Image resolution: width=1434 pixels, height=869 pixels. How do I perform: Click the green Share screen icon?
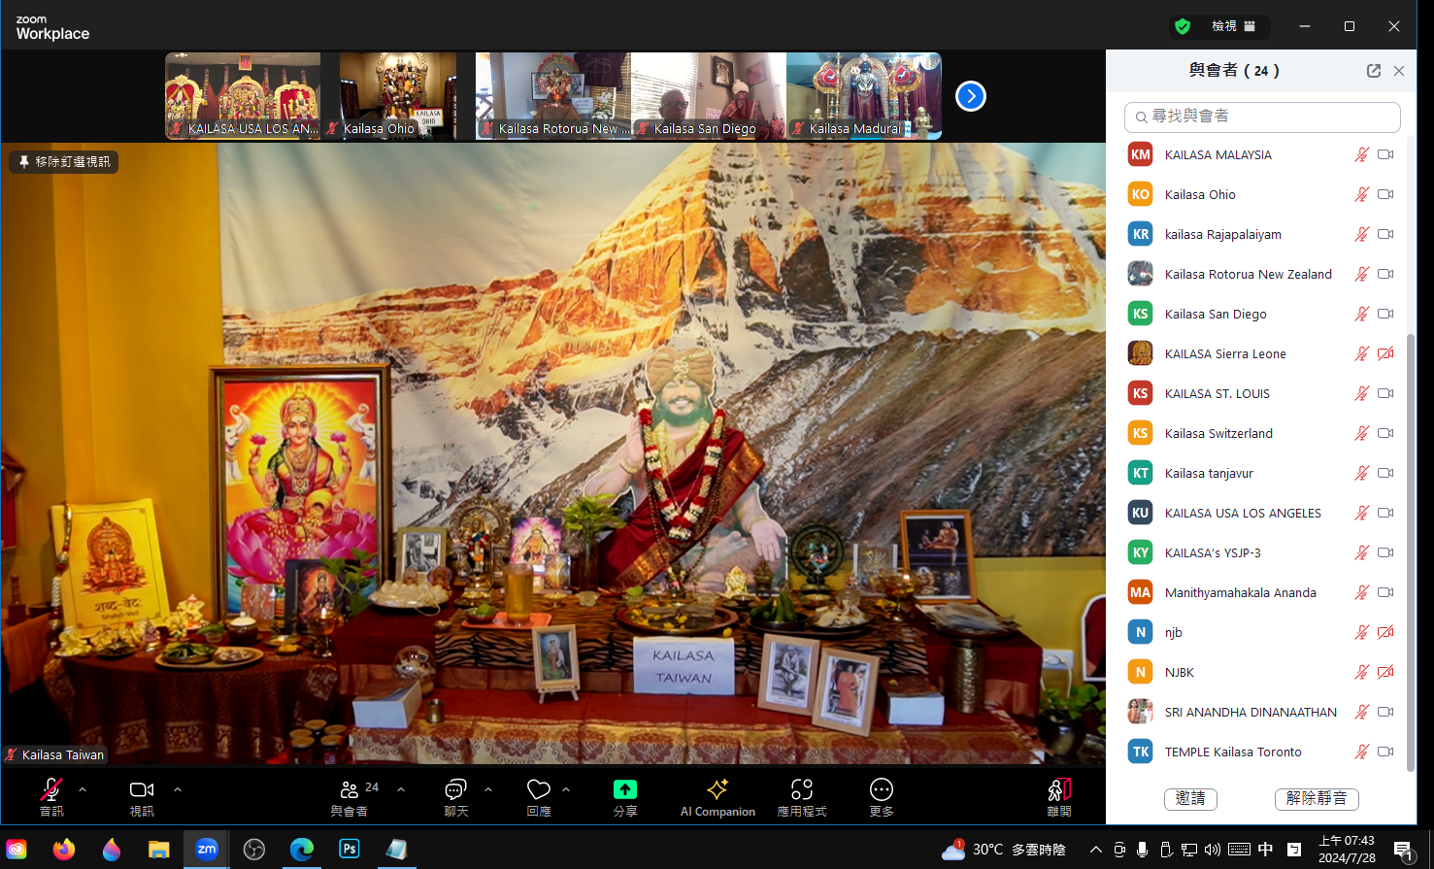(625, 789)
